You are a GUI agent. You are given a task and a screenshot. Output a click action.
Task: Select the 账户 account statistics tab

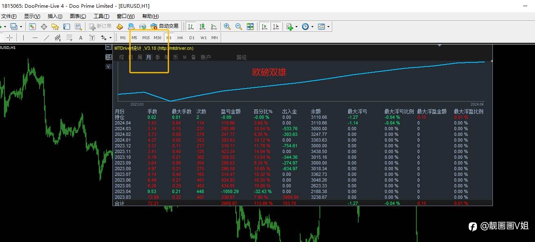206,57
